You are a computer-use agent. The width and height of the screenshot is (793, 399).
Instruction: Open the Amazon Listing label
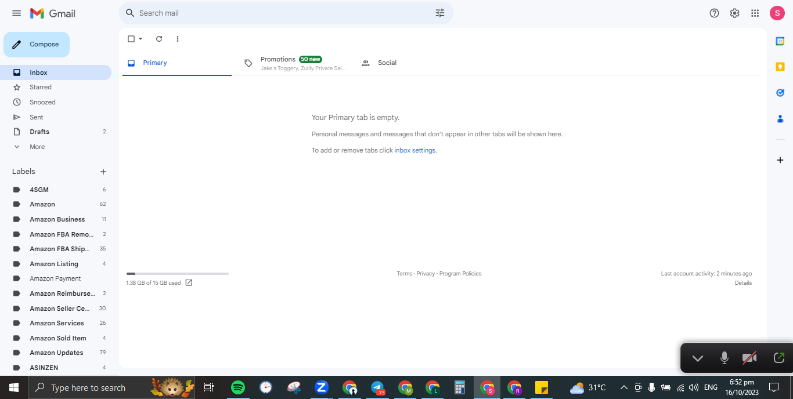[56, 264]
